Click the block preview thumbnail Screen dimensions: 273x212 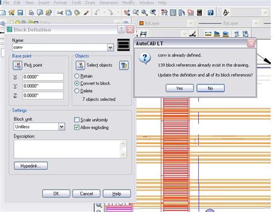[x=123, y=45]
